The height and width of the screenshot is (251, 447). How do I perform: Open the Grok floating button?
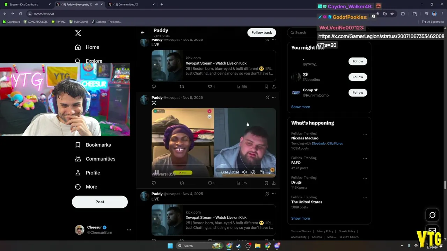[432, 215]
